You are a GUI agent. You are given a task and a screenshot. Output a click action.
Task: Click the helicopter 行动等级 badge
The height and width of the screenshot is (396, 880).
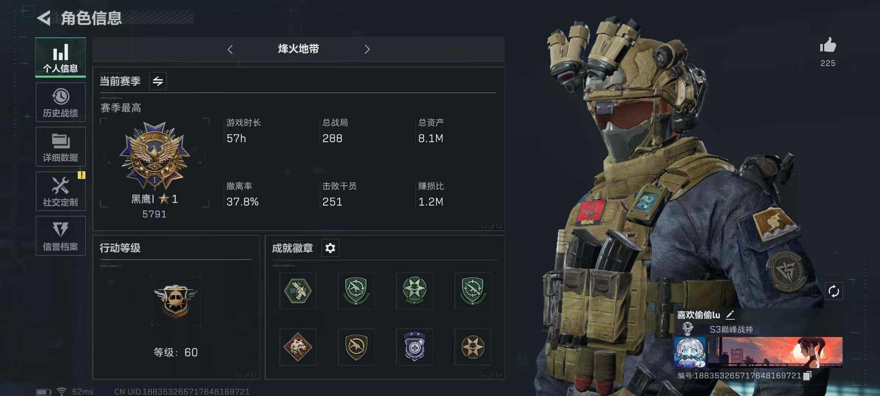[x=176, y=301]
